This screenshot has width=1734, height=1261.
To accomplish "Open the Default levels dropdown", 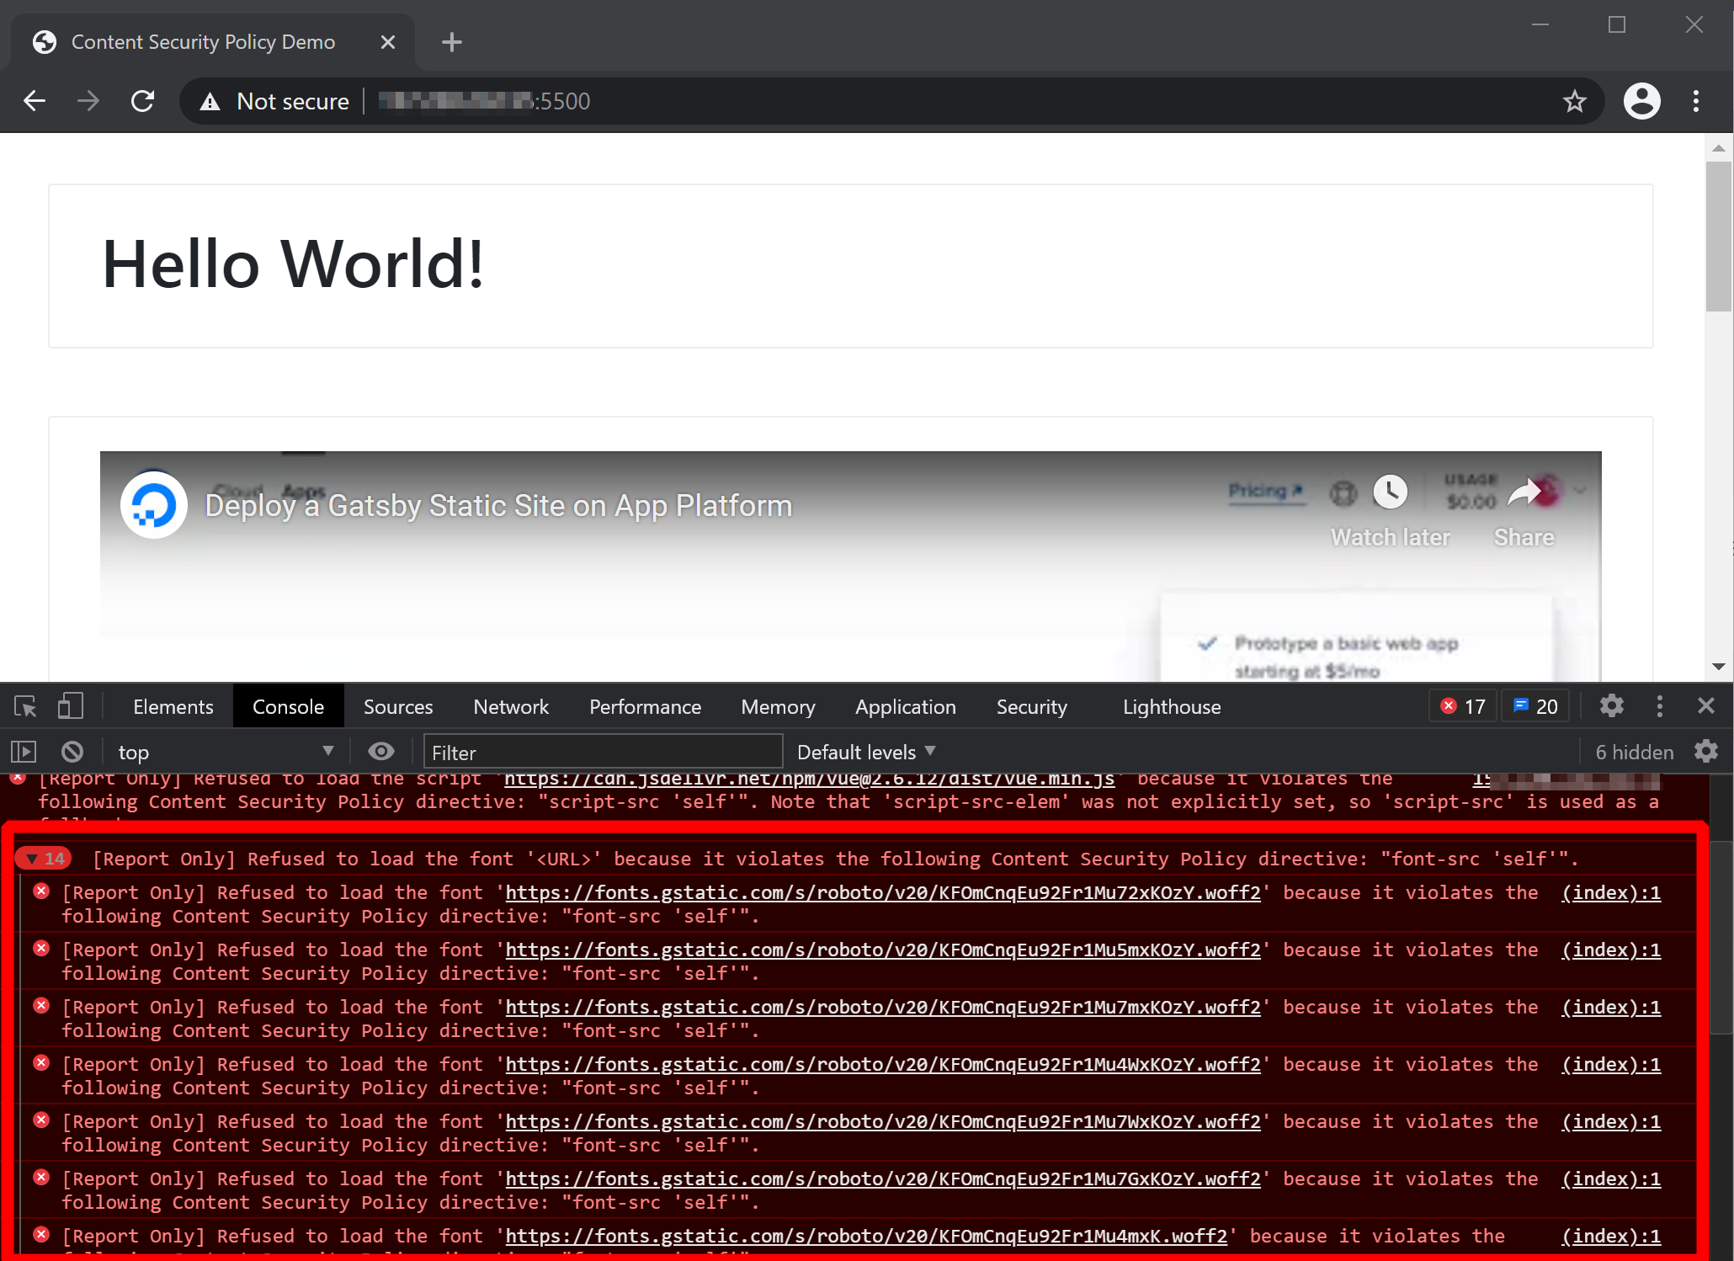I will point(866,752).
